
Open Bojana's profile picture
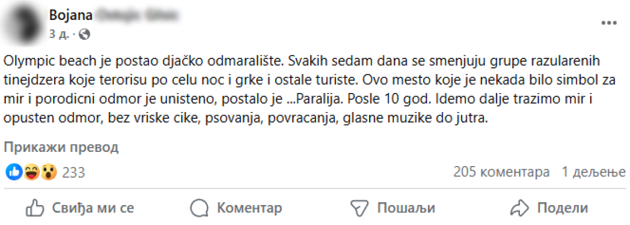point(25,25)
